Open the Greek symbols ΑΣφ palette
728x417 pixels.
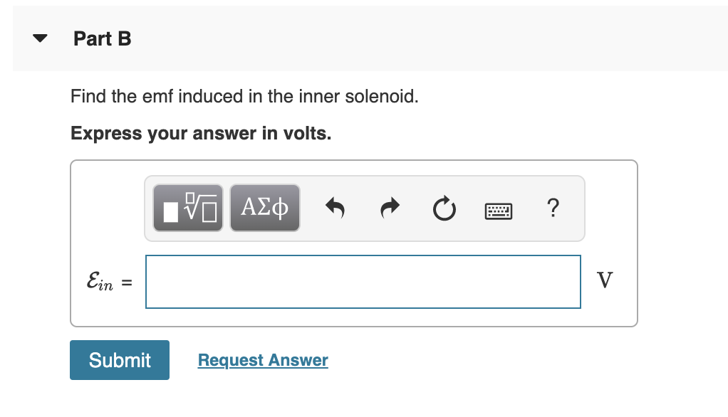(x=265, y=208)
